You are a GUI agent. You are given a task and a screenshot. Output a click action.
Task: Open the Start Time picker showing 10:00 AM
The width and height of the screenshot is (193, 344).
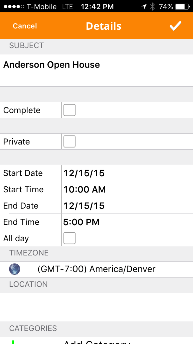[x=127, y=189]
